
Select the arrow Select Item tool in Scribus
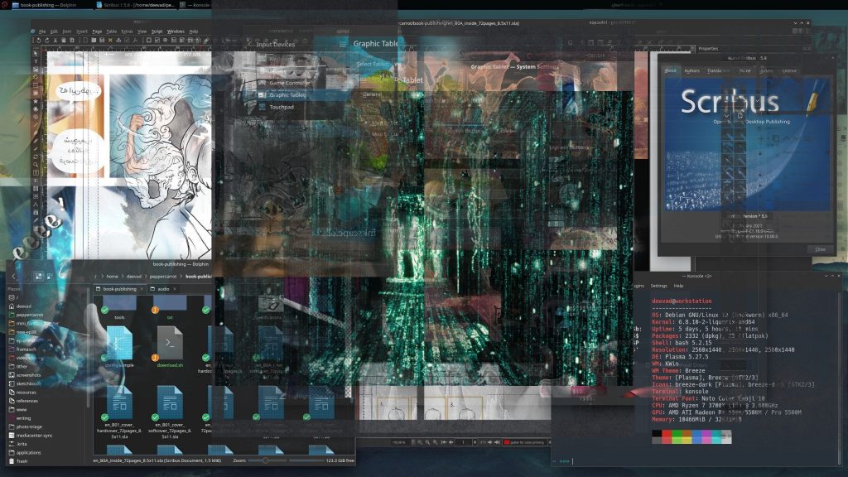point(36,52)
